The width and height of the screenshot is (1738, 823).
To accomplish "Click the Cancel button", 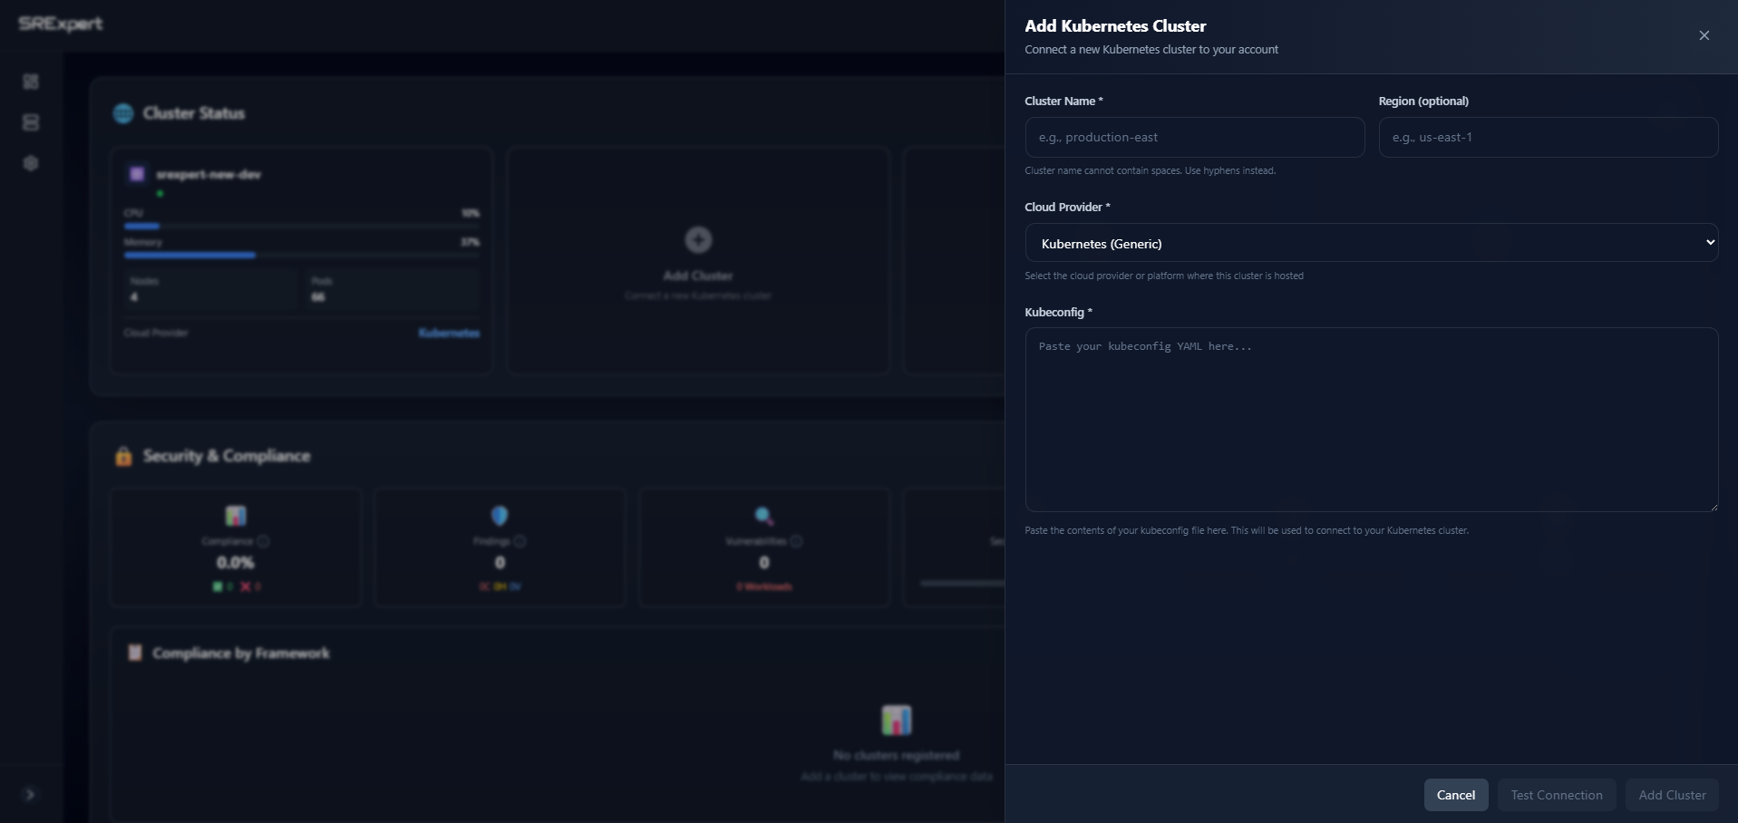I will click(x=1455, y=794).
